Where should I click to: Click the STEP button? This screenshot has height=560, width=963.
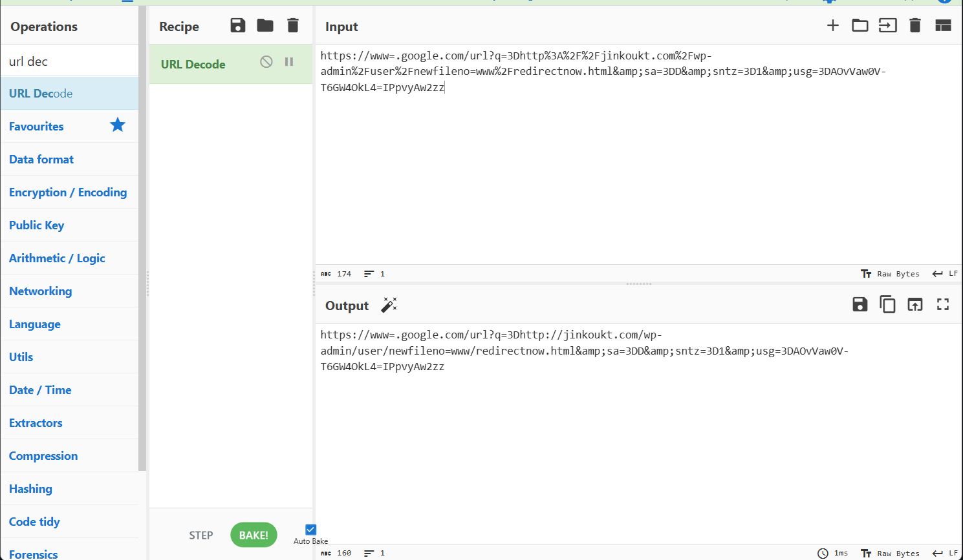[201, 535]
